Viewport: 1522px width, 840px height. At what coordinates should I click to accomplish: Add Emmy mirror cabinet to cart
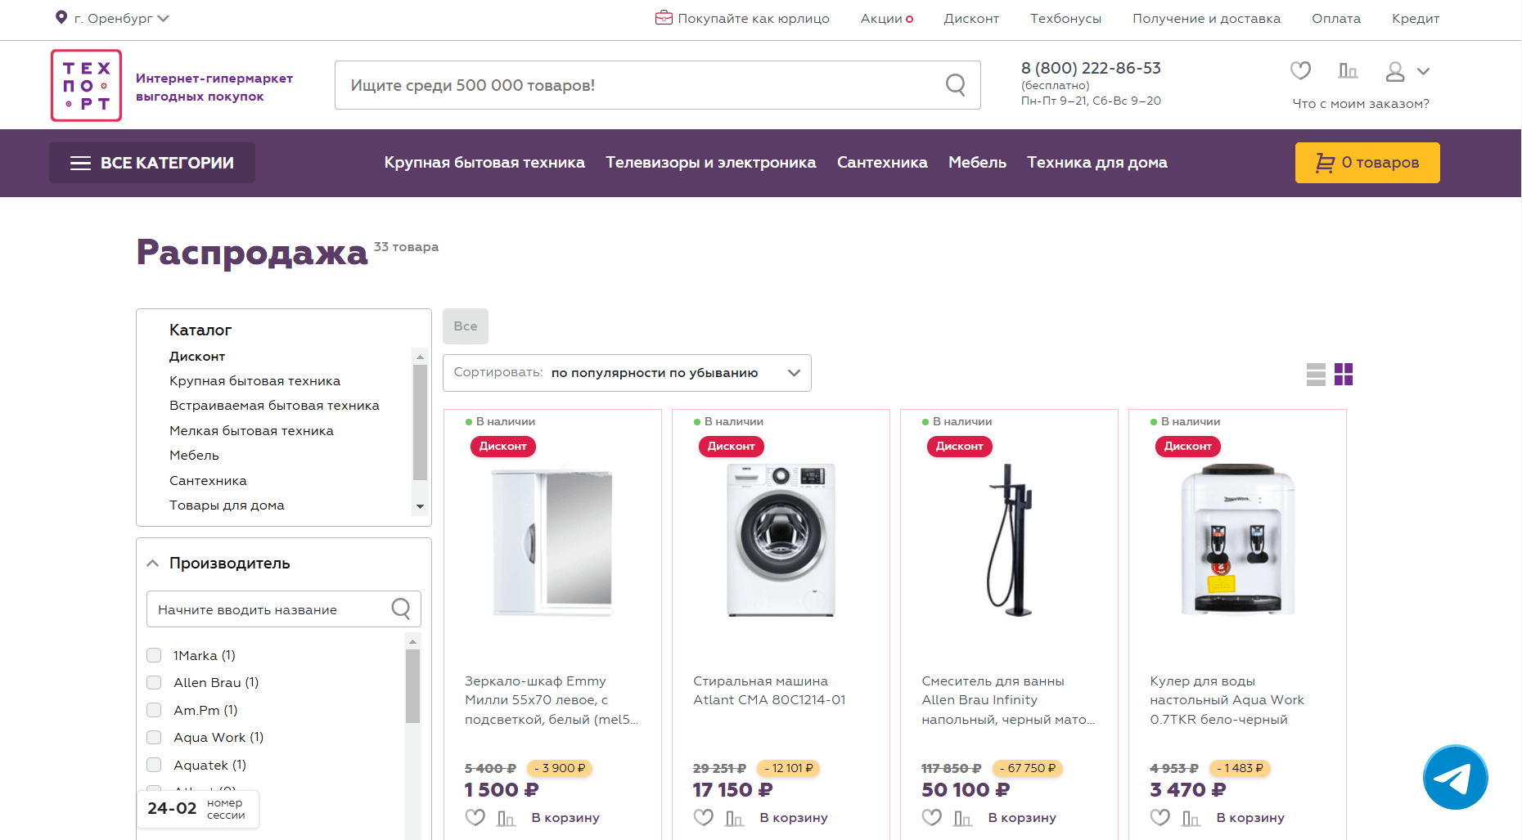click(x=565, y=817)
